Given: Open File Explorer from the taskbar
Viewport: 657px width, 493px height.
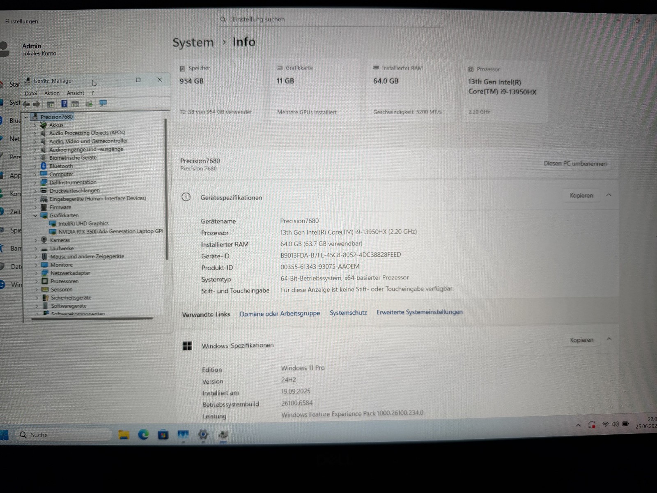Looking at the screenshot, I should point(124,435).
